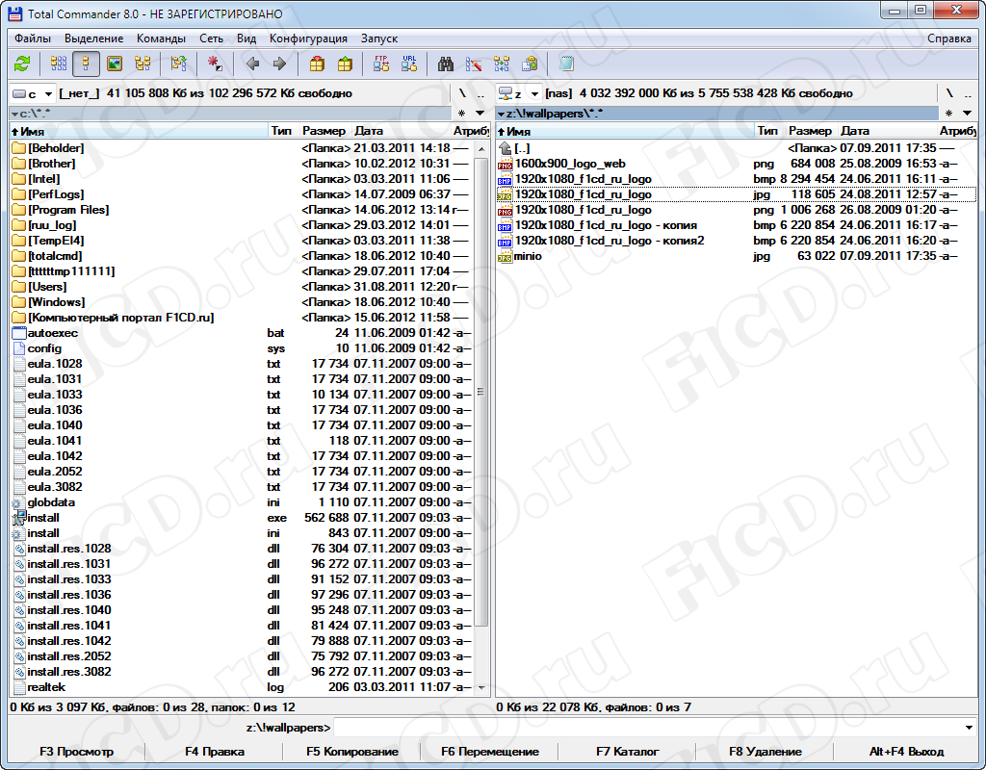
Task: Select the [Users] folder name
Action: pos(47,287)
